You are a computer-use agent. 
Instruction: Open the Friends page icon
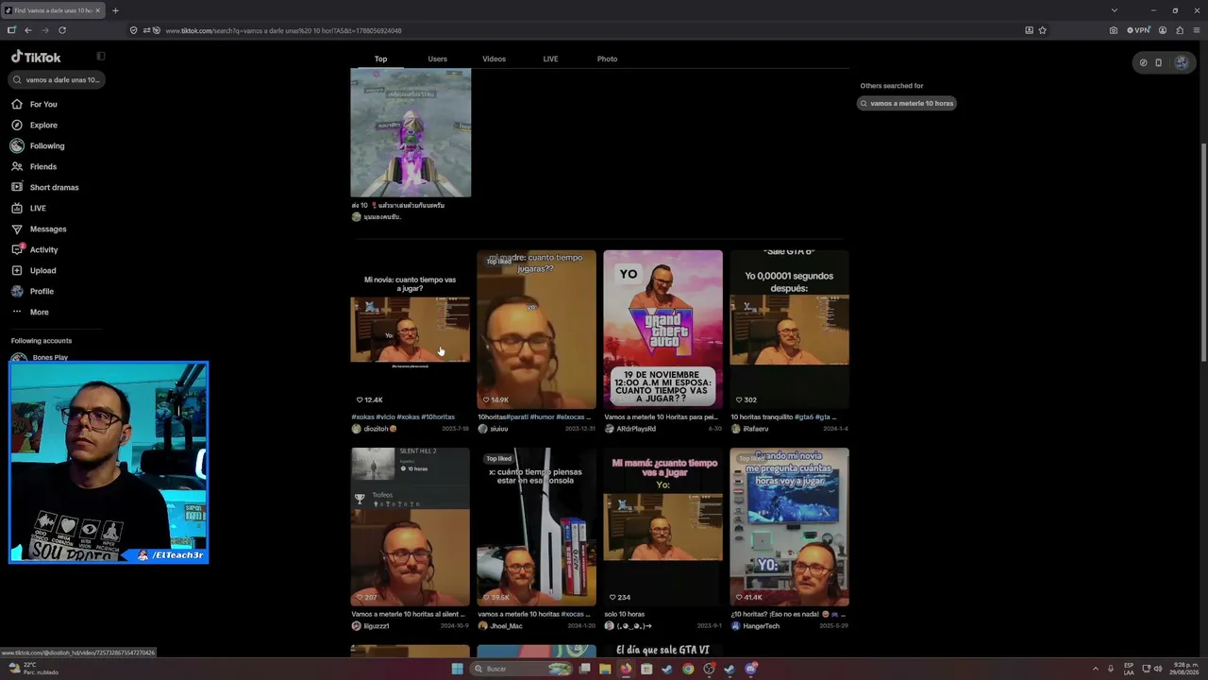tap(17, 166)
